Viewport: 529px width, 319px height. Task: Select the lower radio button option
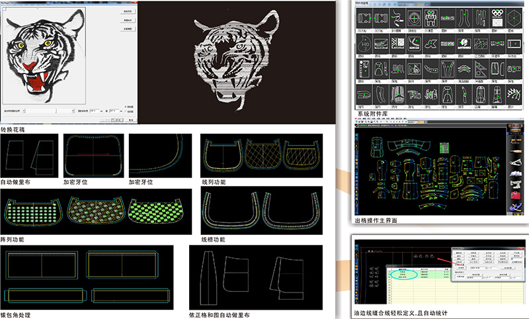126,112
